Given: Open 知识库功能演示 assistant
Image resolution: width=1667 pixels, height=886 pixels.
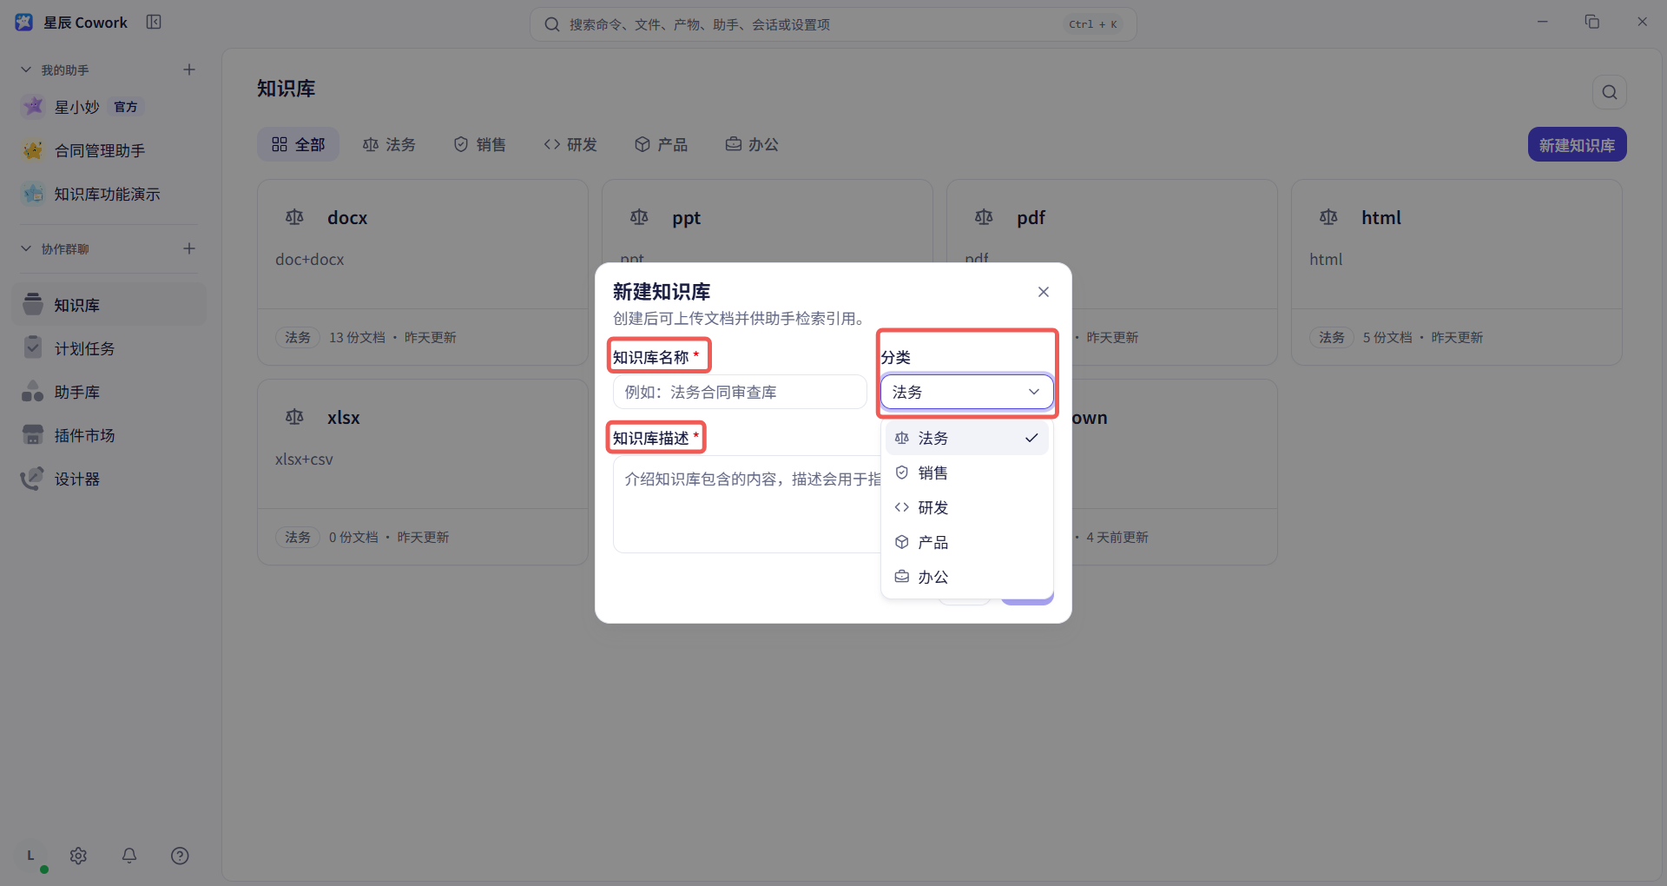Looking at the screenshot, I should (109, 194).
